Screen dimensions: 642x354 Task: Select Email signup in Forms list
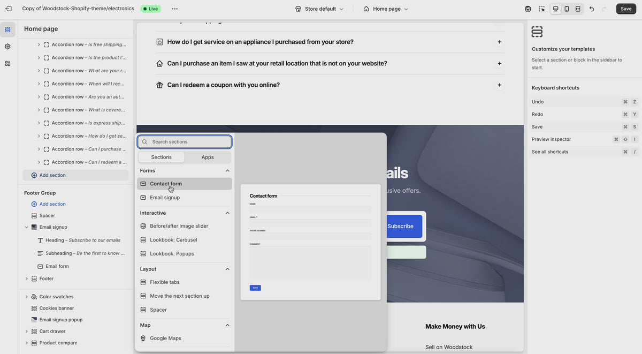pyautogui.click(x=185, y=198)
